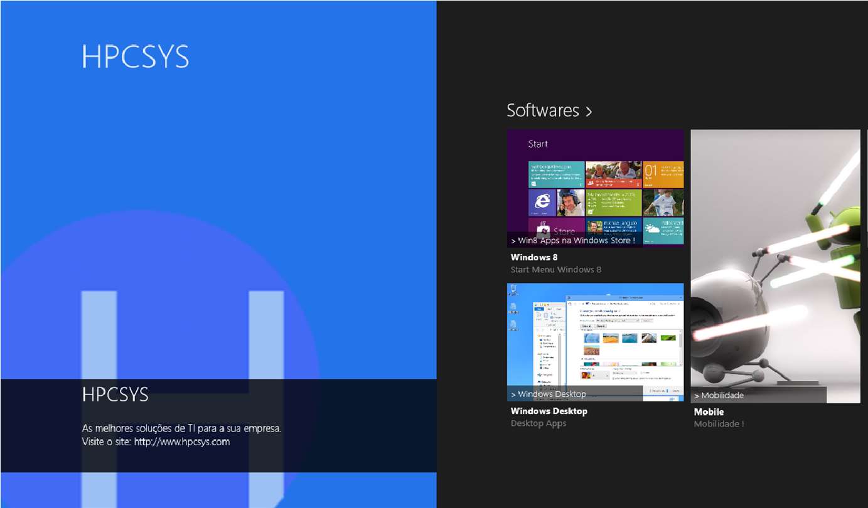Image resolution: width=868 pixels, height=508 pixels.
Task: Select the 'Desktop Apps' subtitle
Action: (538, 423)
